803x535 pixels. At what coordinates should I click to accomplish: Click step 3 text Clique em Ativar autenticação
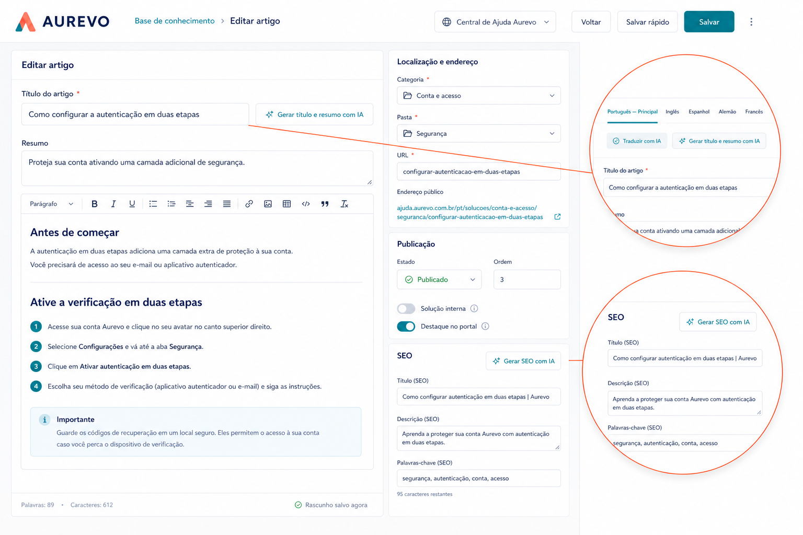point(119,366)
